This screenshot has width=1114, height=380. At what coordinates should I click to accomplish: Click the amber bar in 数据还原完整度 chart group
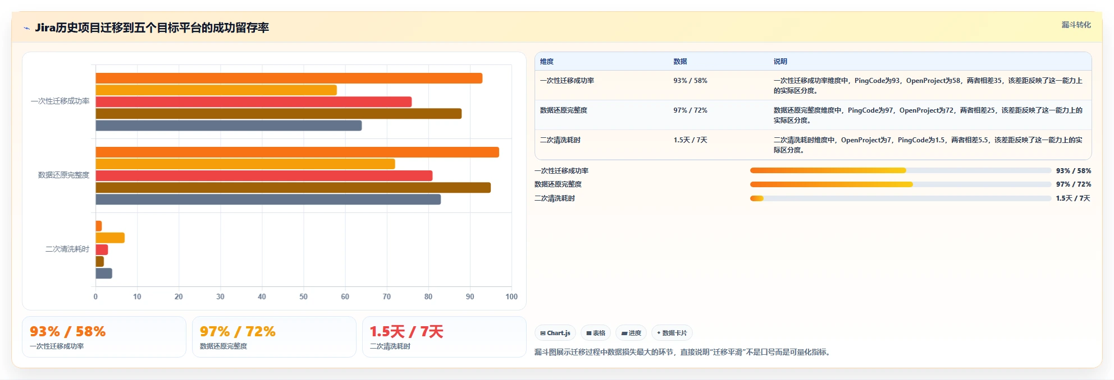click(245, 164)
